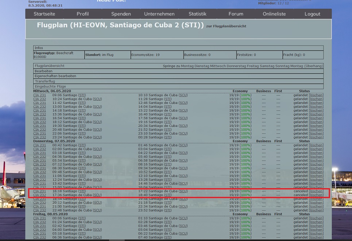Expand the Transferflug section
352x241 pixels.
click(x=45, y=81)
